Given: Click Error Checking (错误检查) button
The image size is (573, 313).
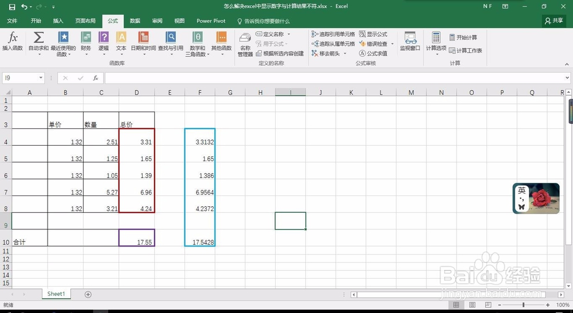Looking at the screenshot, I should [373, 44].
